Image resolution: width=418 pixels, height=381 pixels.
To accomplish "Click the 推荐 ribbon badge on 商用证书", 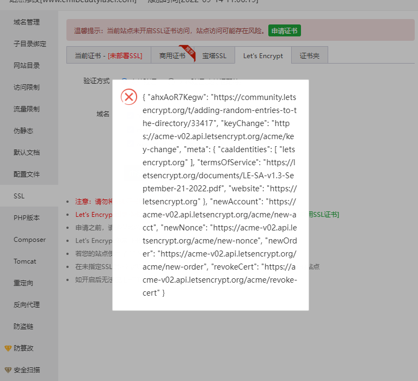I will tap(188, 52).
